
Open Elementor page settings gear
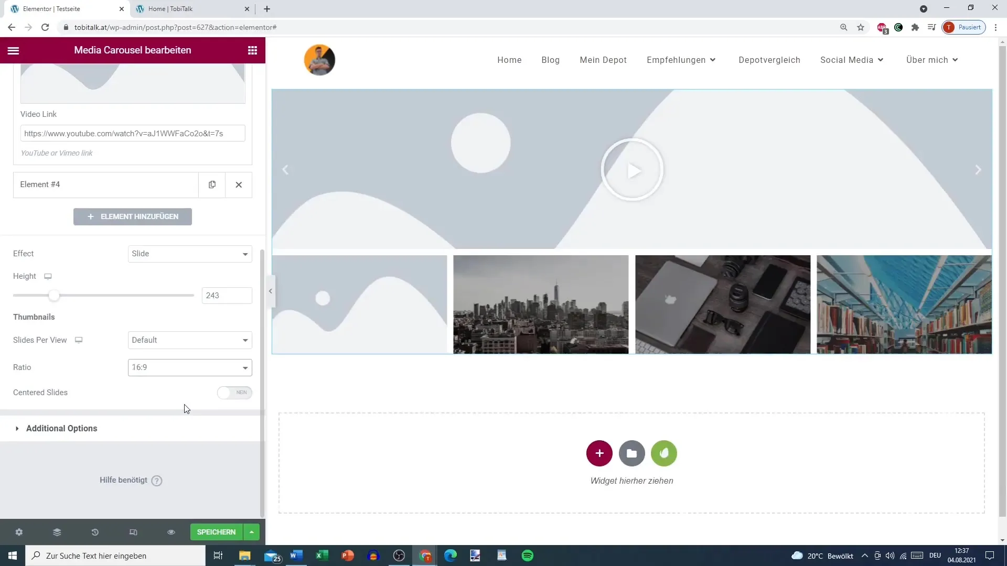19,532
